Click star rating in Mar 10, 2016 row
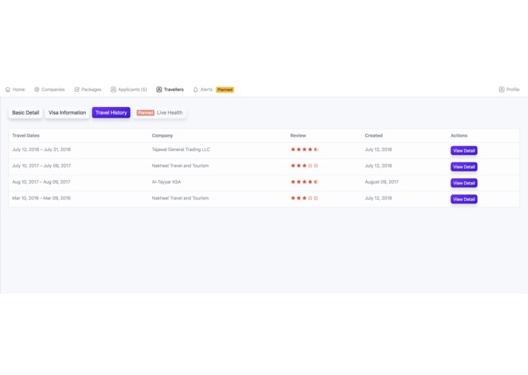Image resolution: width=528 pixels, height=375 pixels. 305,198
